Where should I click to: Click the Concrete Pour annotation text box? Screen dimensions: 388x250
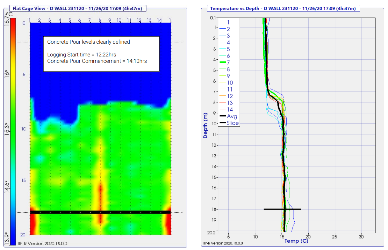(101, 54)
